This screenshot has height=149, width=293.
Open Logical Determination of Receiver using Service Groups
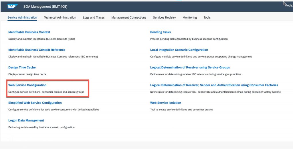[190, 67]
